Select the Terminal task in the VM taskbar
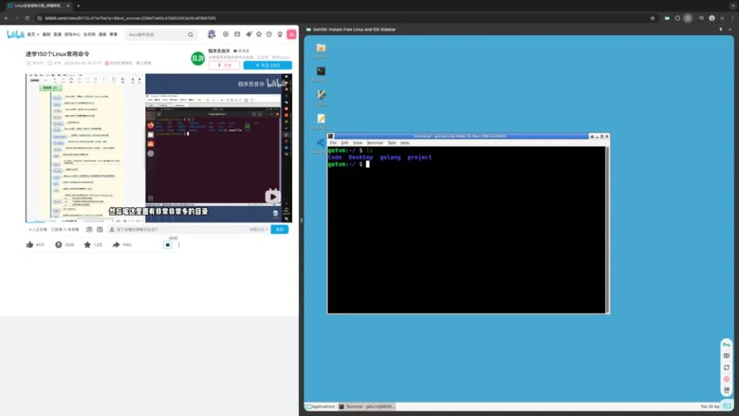 [367, 406]
